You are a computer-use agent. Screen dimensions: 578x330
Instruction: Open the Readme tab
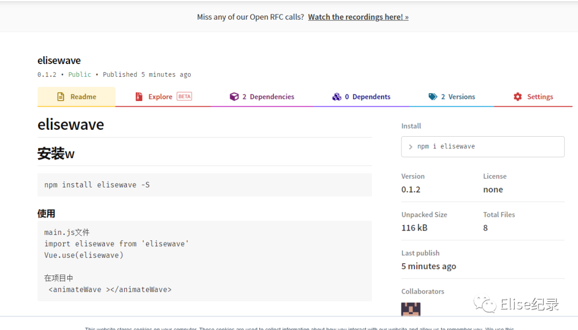(x=77, y=97)
